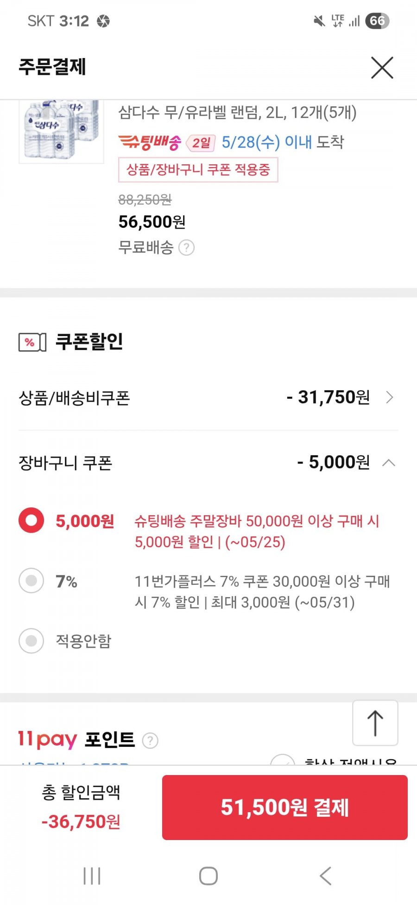
Task: Select the 7% 11번가플러스 coupon radio button
Action: point(31,581)
